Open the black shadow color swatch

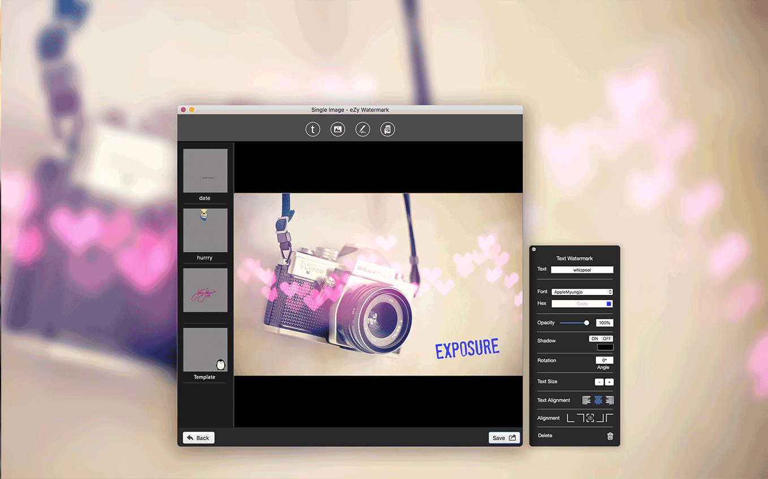(x=605, y=347)
